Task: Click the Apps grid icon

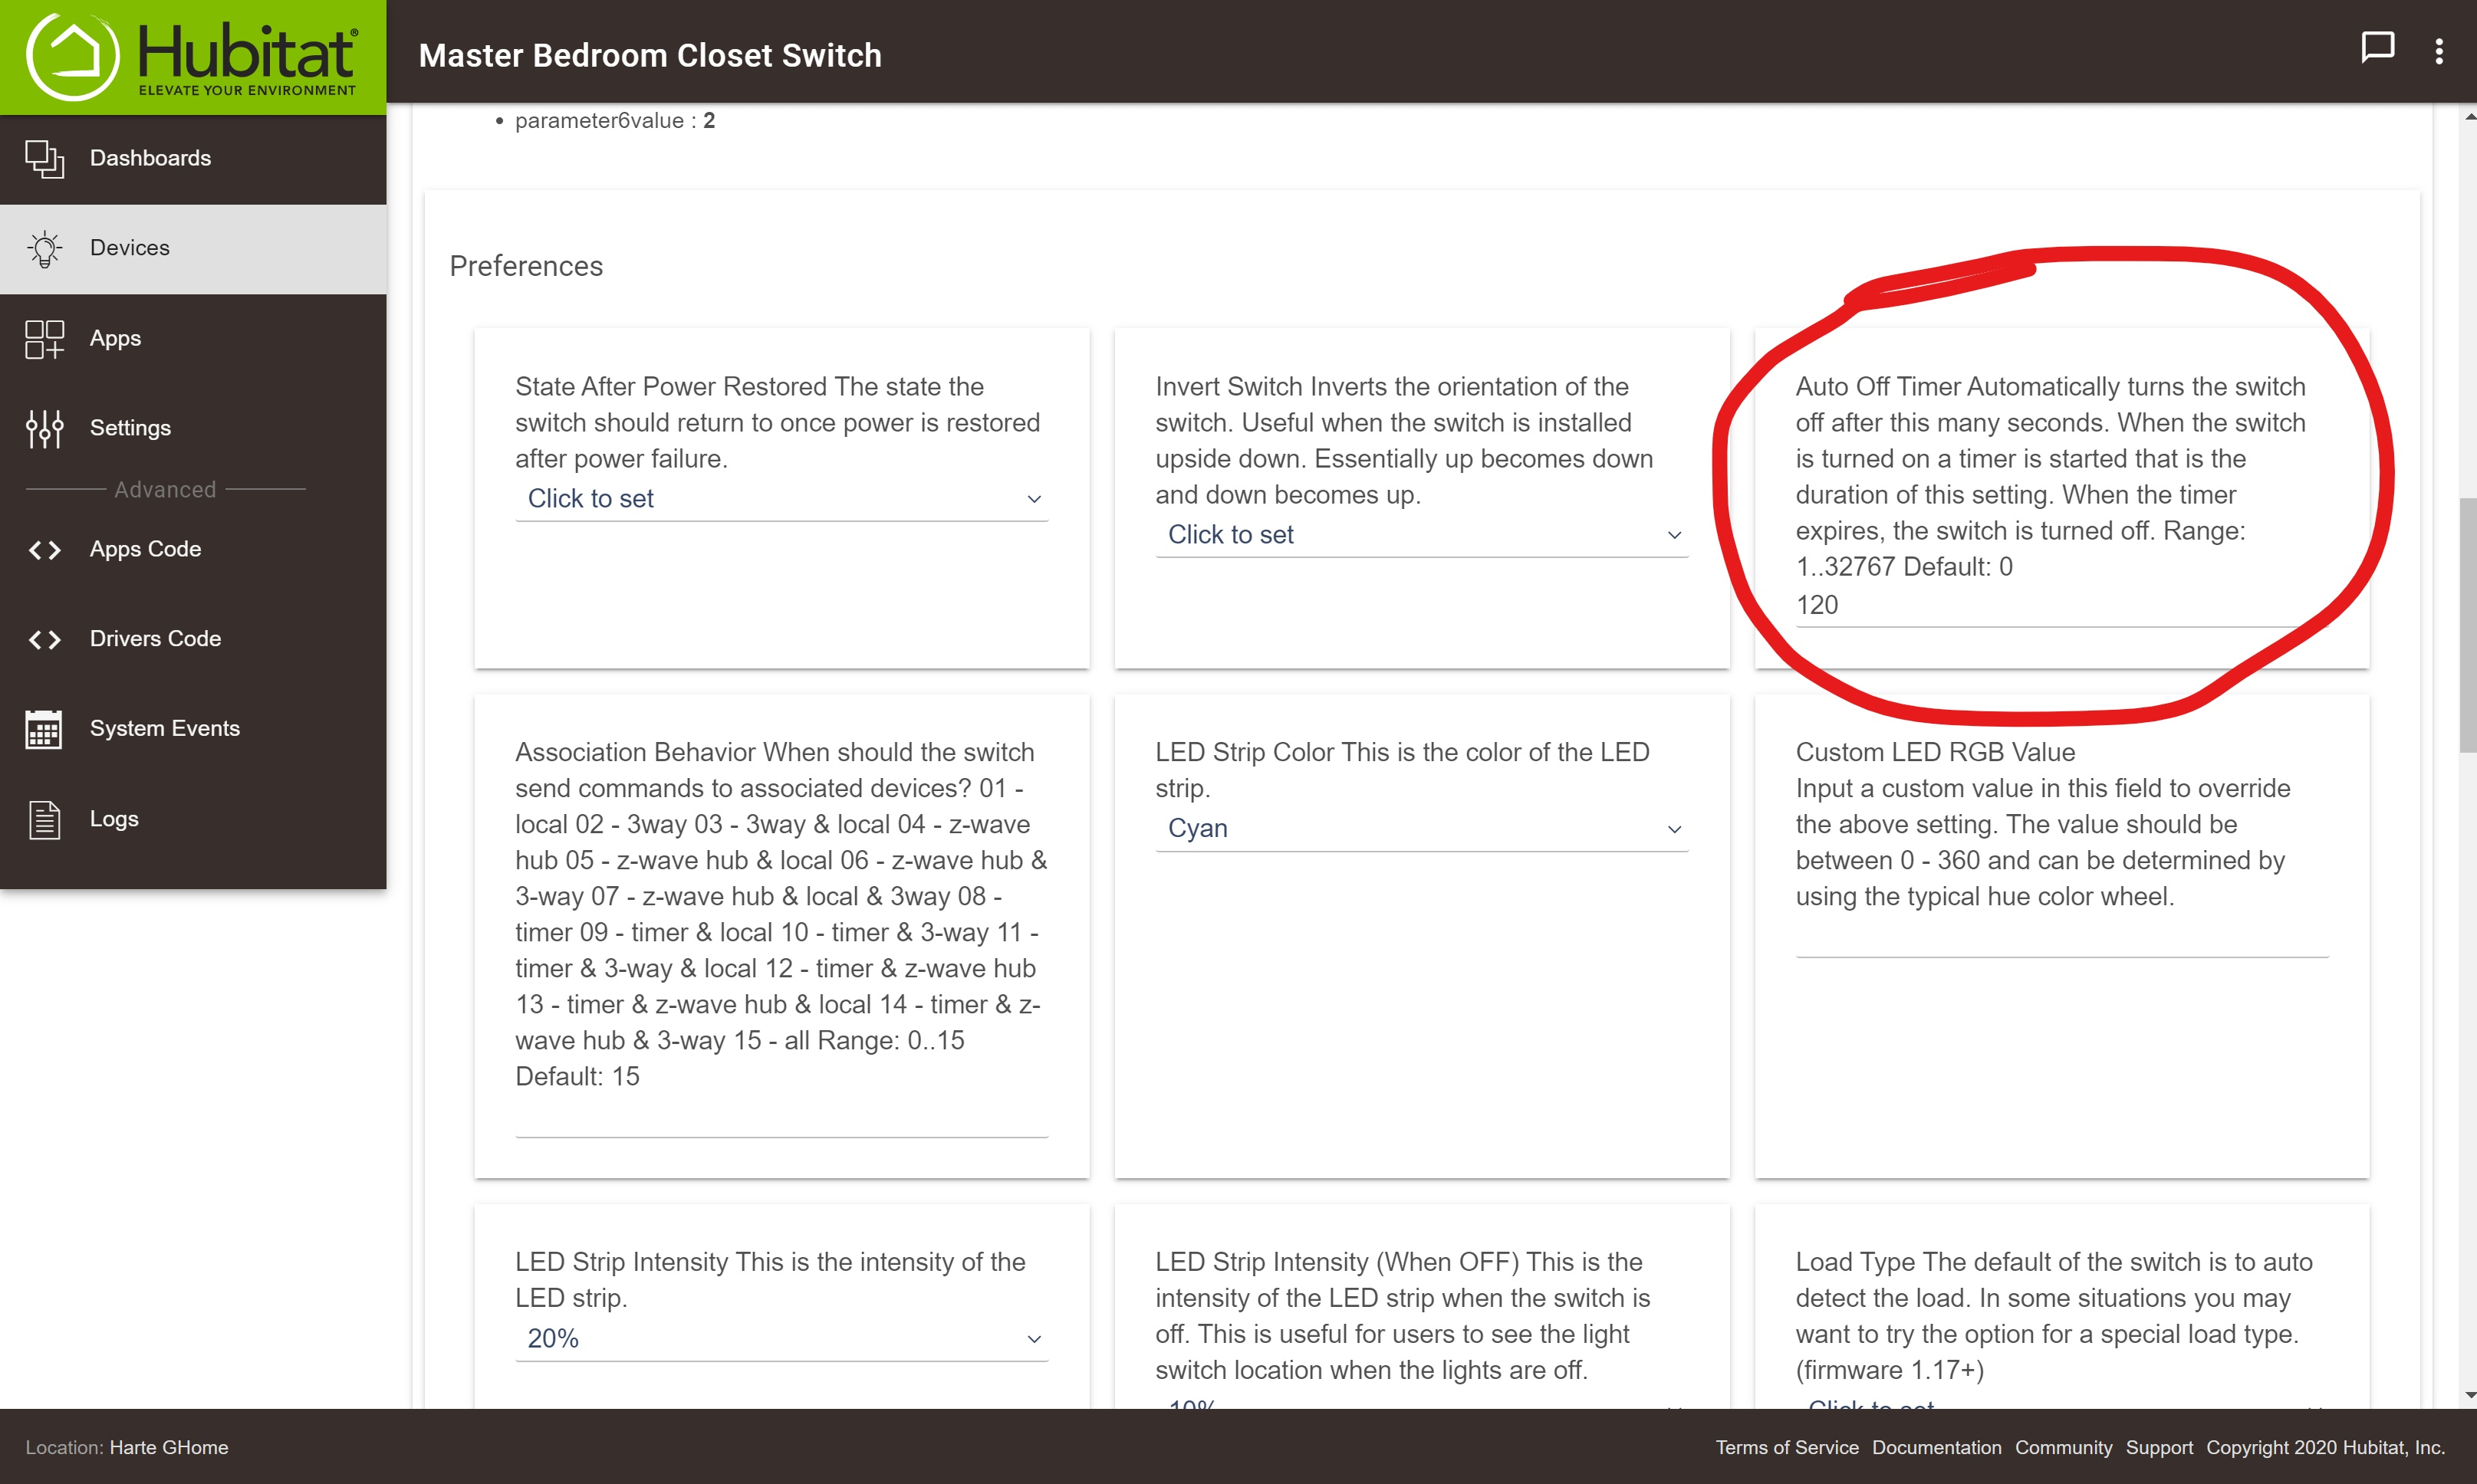Action: (44, 339)
